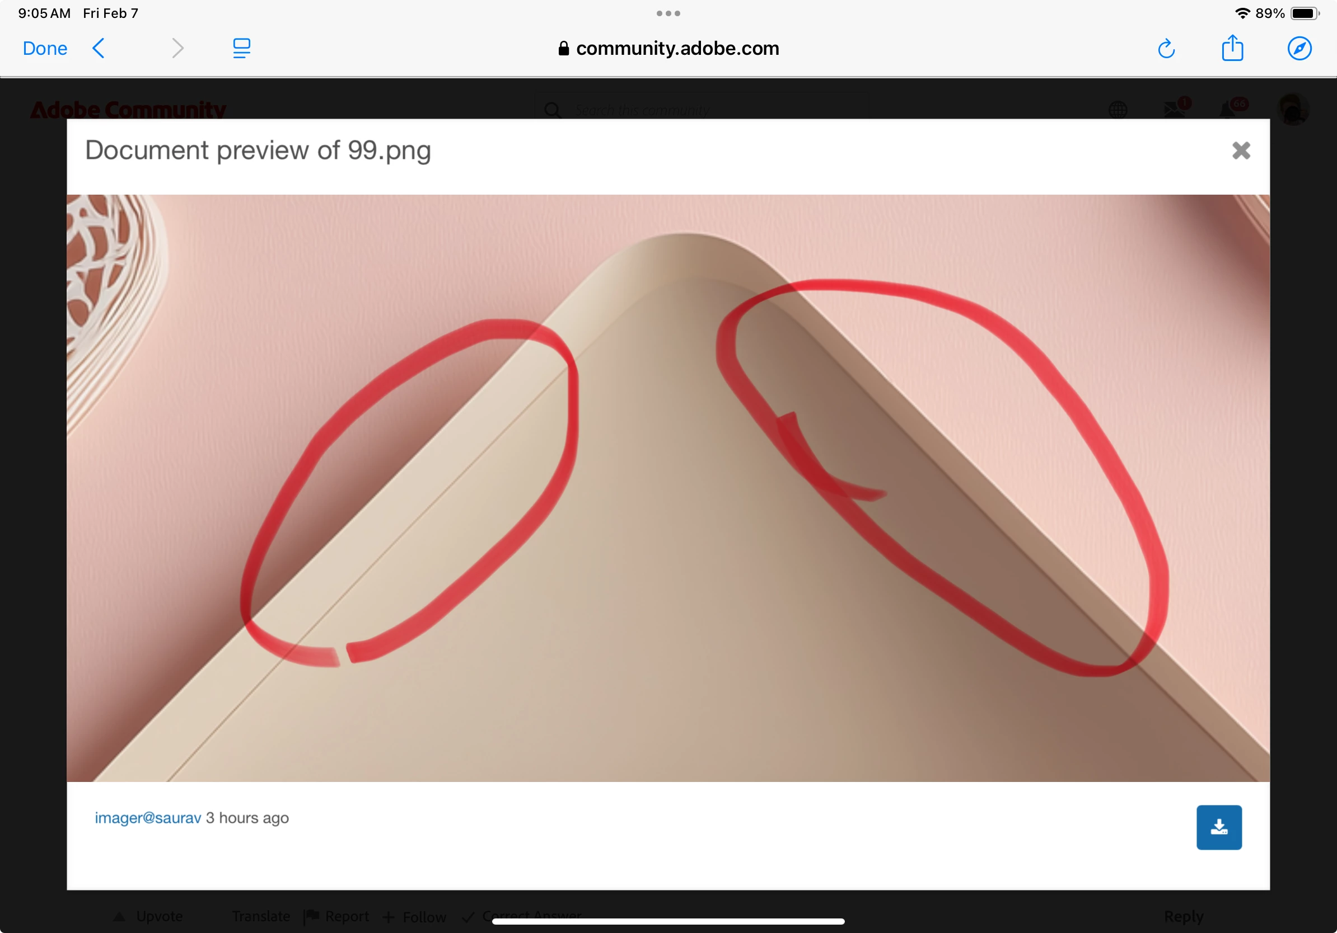The height and width of the screenshot is (933, 1337).
Task: Download 99.png with the blue button
Action: tap(1219, 827)
